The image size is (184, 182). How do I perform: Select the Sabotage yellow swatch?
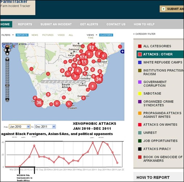[140, 94]
